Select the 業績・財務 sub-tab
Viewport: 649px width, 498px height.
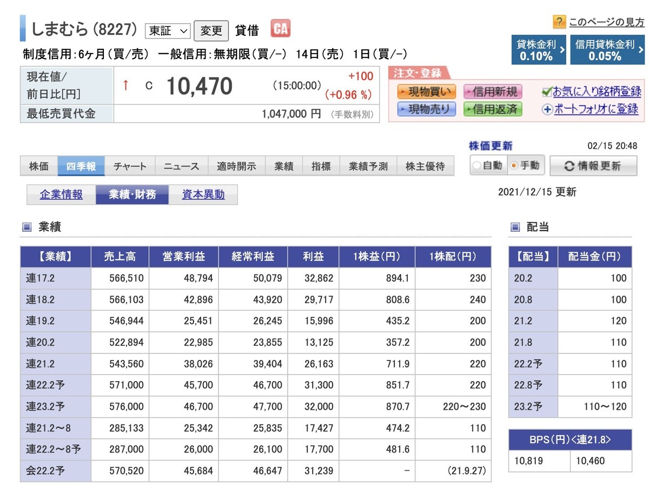tap(133, 194)
